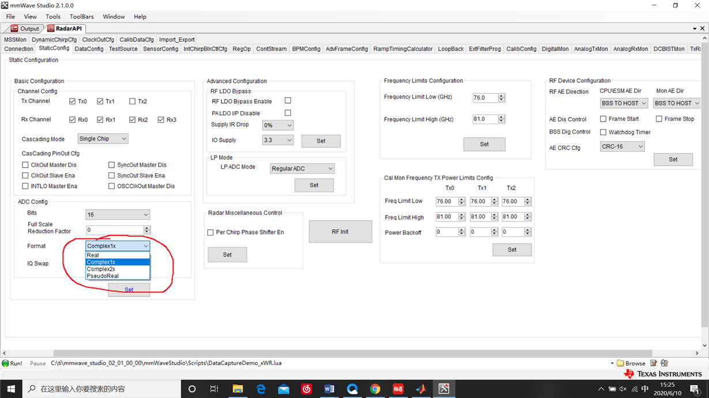
Task: Open the blue Q browser taskbar icon
Action: click(x=352, y=389)
